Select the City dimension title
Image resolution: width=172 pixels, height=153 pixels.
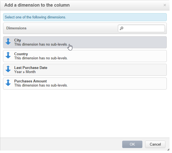(18, 40)
